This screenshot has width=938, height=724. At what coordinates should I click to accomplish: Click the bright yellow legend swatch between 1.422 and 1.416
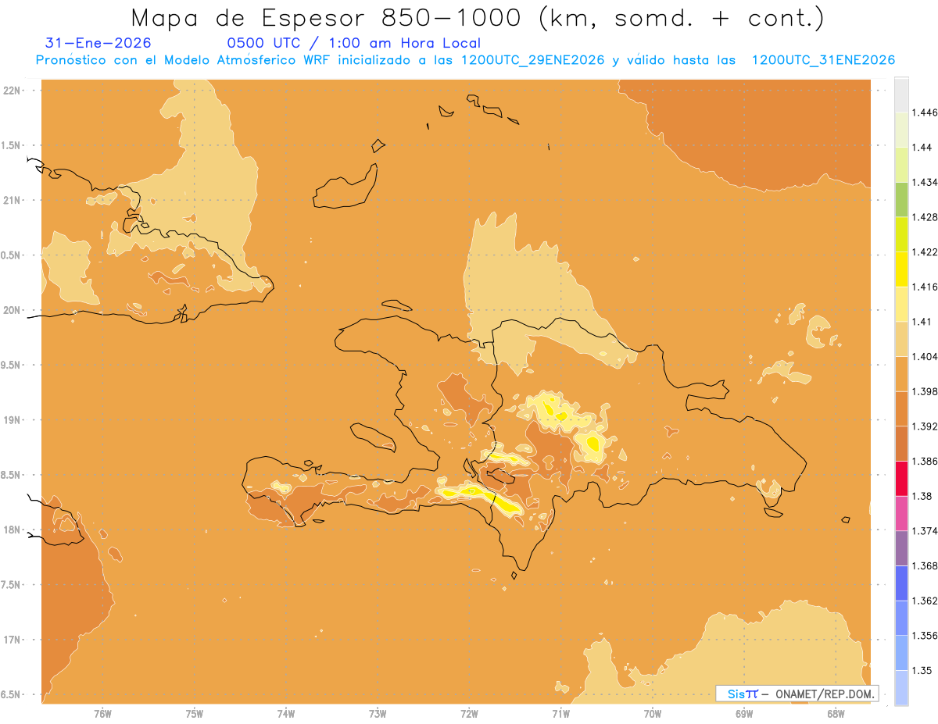click(x=901, y=269)
